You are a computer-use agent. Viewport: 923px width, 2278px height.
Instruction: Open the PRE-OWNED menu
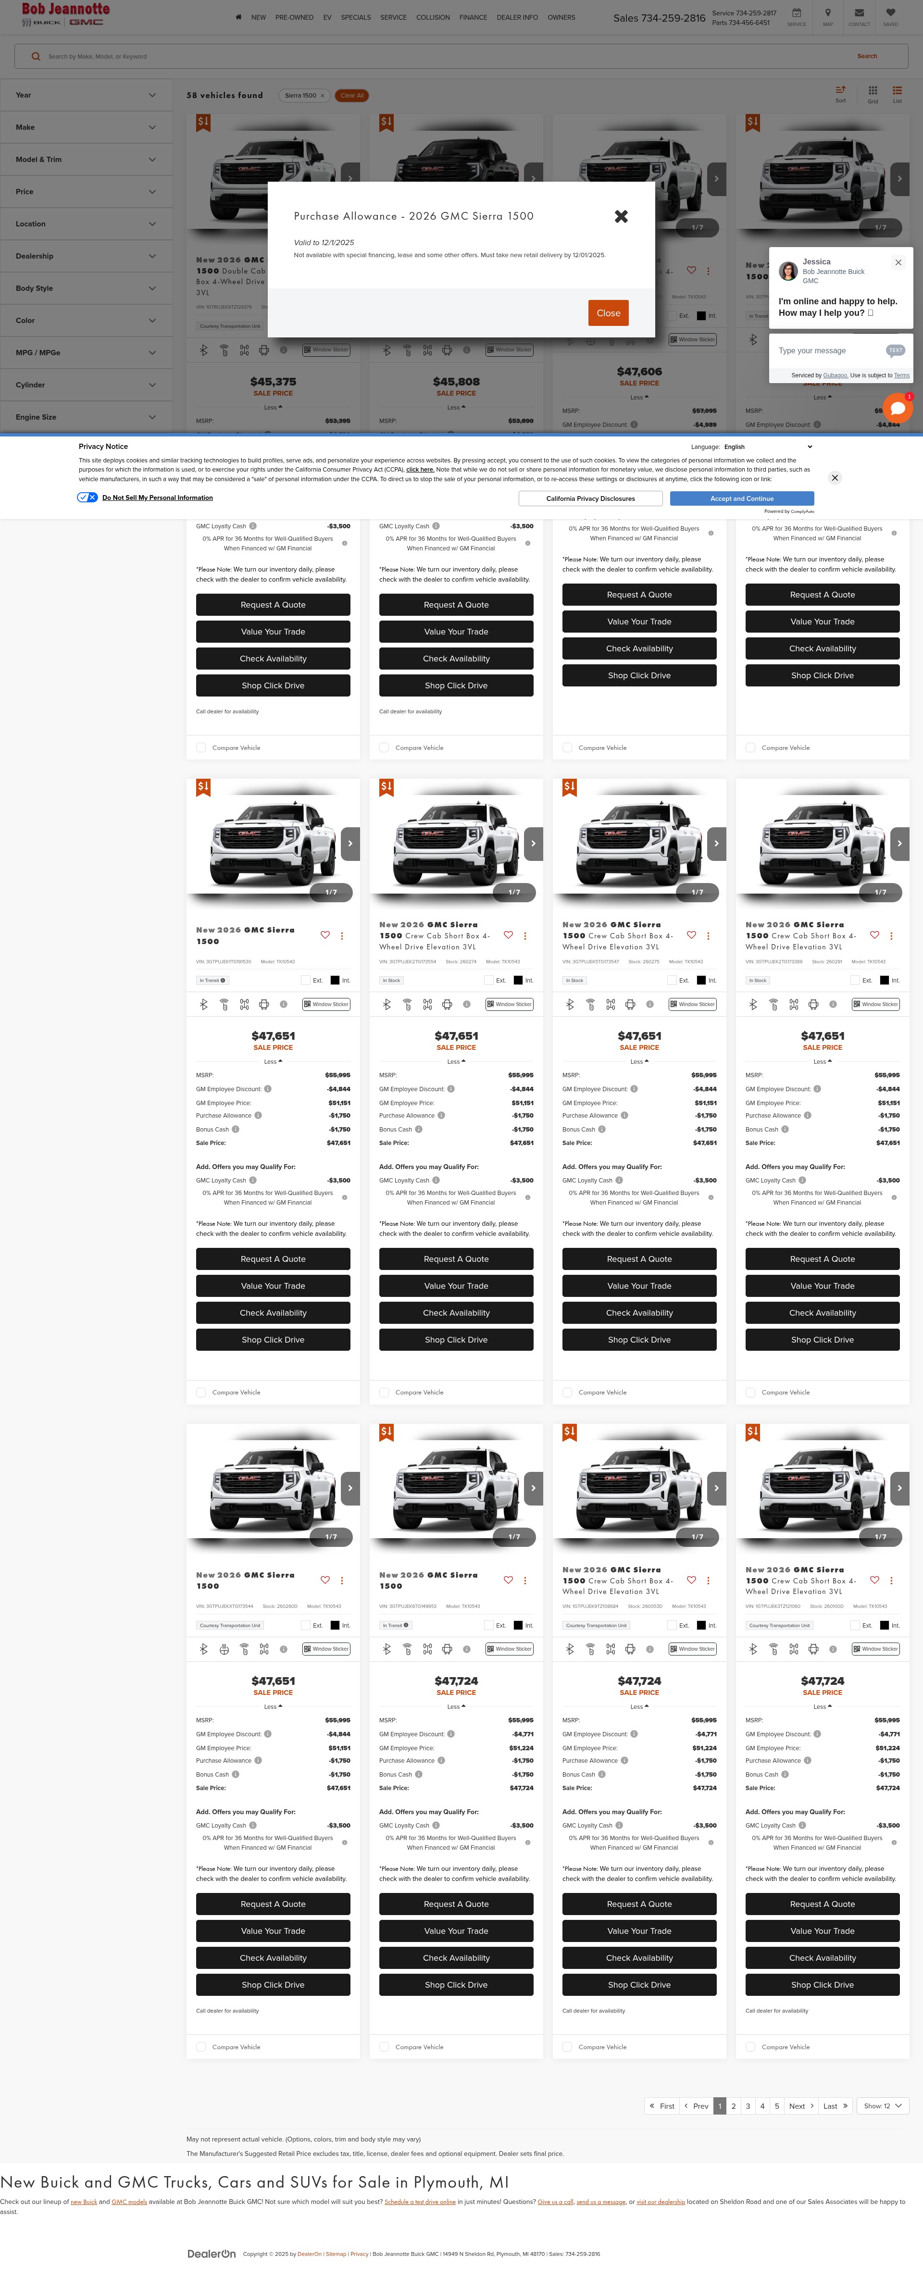tap(294, 17)
